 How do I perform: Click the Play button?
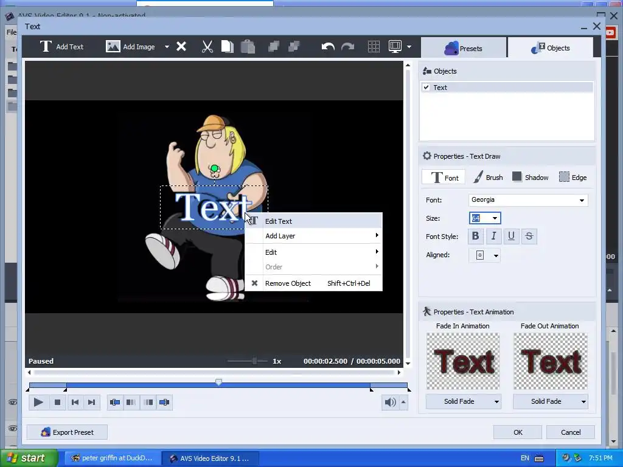38,403
